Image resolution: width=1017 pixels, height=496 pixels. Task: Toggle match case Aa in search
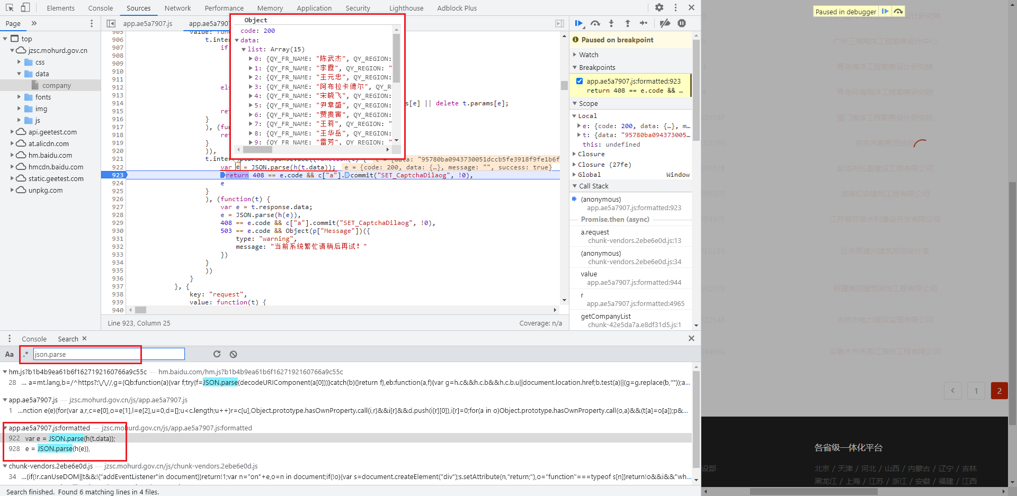[x=10, y=354]
